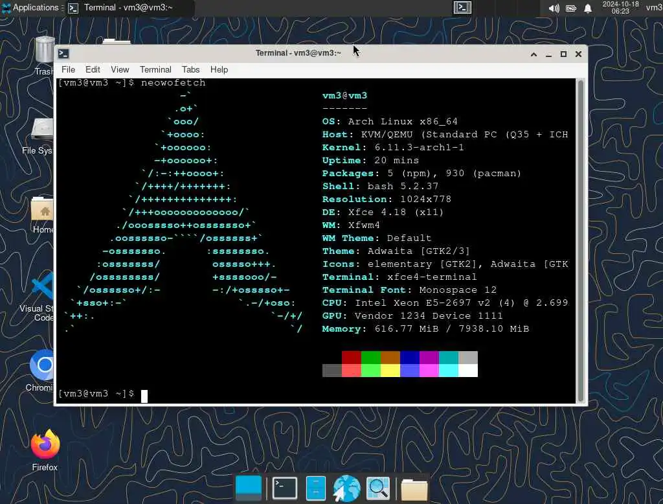Click the terminal window menu icon in titlebar

click(63, 53)
